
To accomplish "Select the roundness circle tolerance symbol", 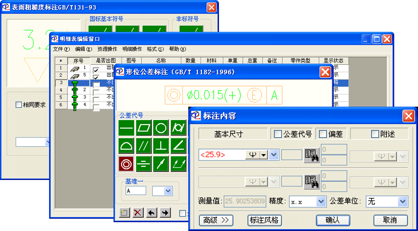I will point(161,128).
